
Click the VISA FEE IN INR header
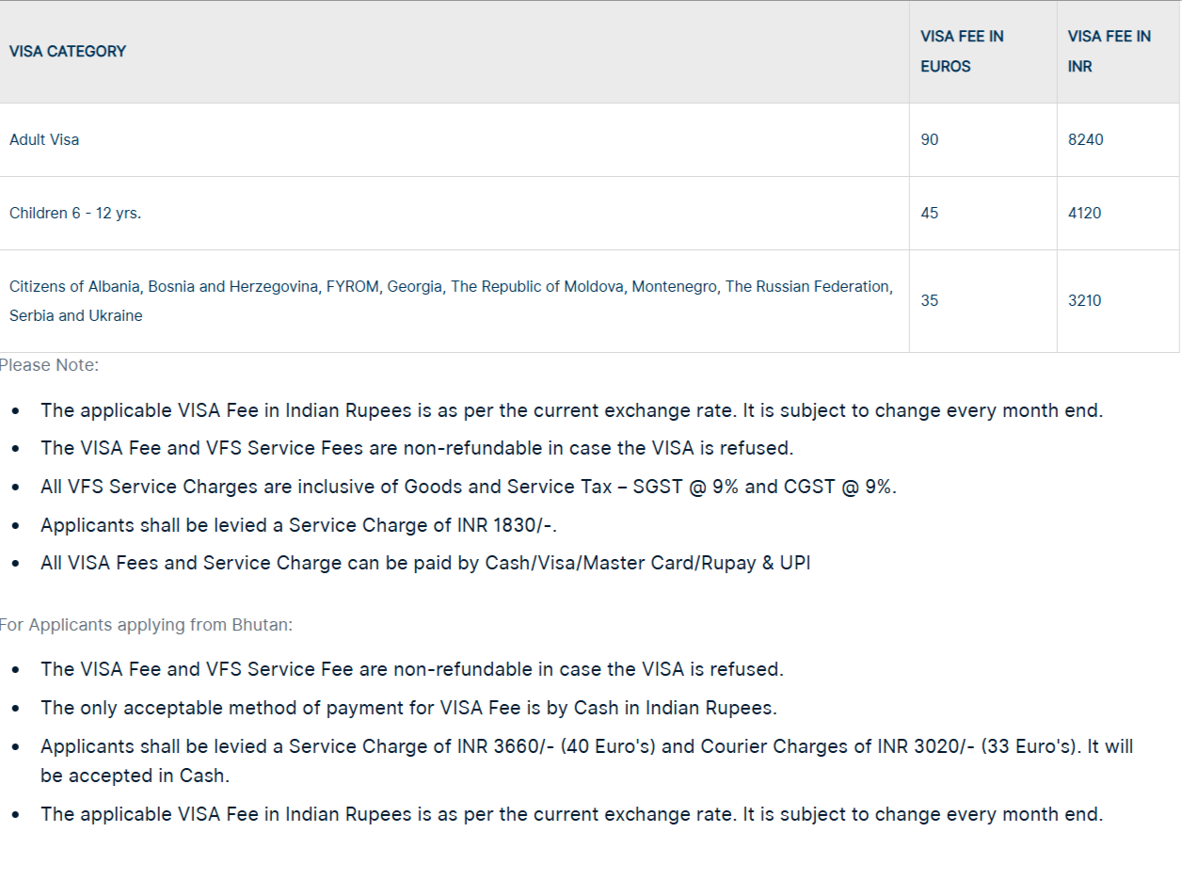pyautogui.click(x=1109, y=52)
